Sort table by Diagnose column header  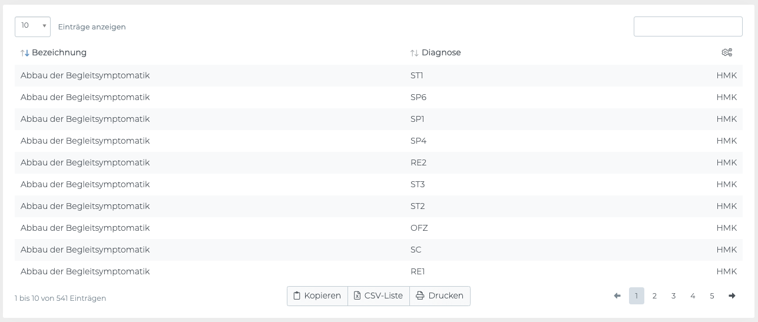click(x=441, y=52)
